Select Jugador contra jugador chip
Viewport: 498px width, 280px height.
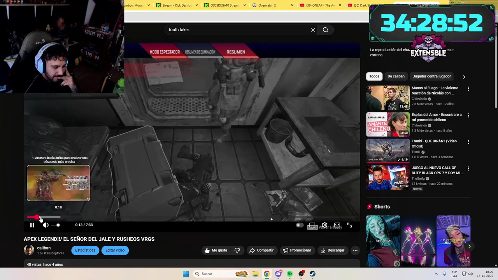(432, 76)
